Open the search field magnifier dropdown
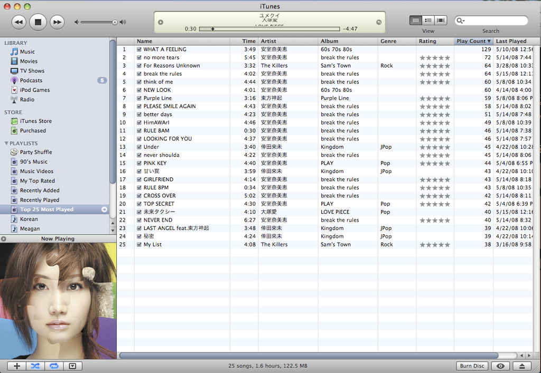Image resolution: width=541 pixels, height=373 pixels. coord(461,21)
